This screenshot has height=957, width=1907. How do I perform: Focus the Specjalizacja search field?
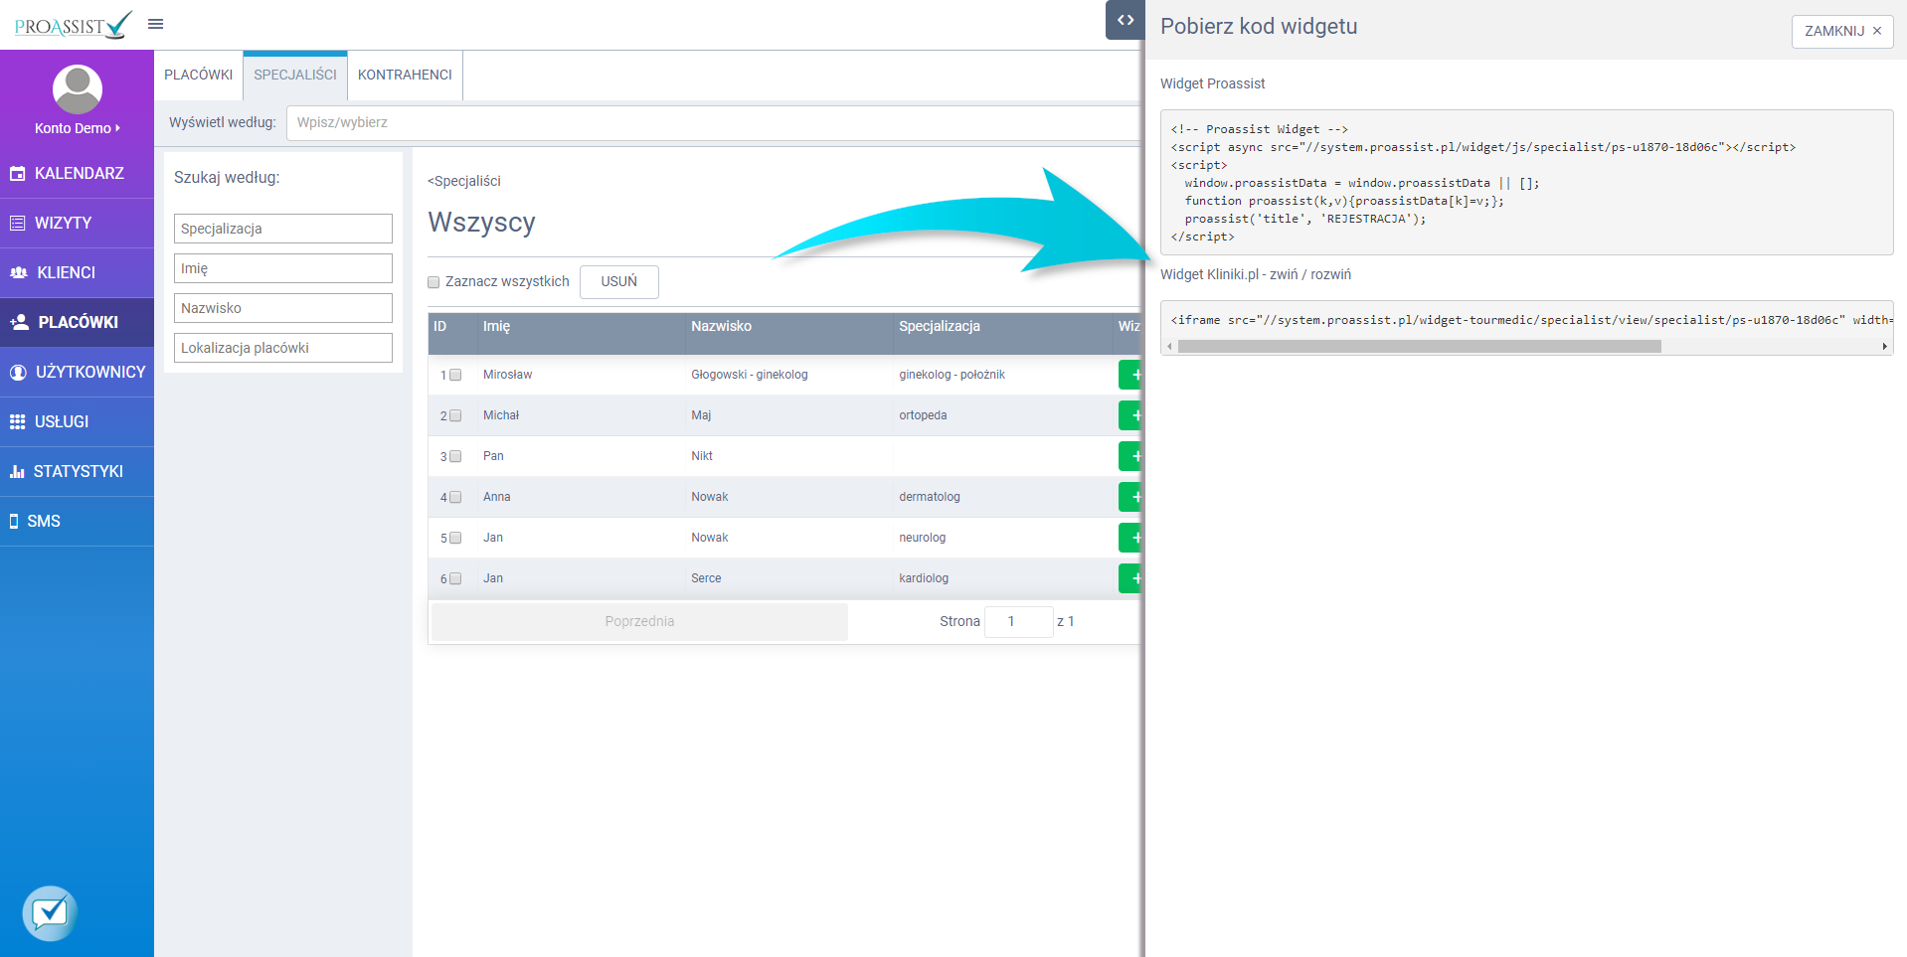(x=283, y=229)
